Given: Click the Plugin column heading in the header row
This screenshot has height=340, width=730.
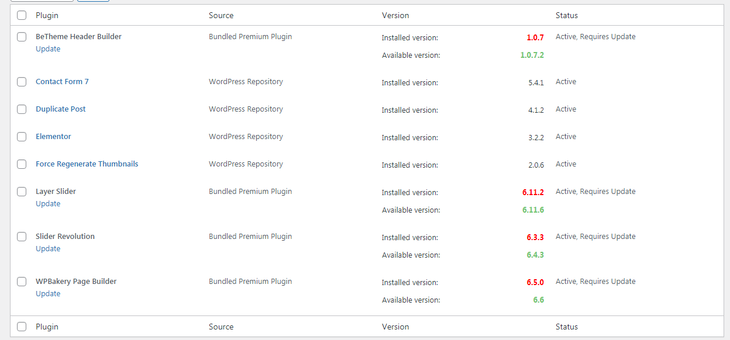Looking at the screenshot, I should click(47, 15).
